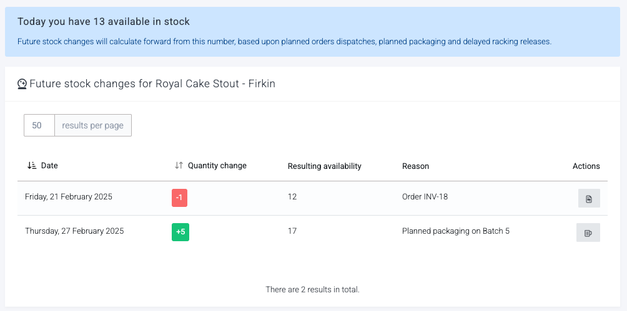
Task: Click the future stock clock icon in header
Action: (22, 84)
